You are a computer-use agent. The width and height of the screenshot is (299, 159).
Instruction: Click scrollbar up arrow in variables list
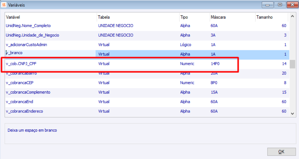coord(292,16)
